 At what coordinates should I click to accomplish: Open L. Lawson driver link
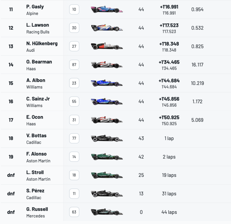[x=38, y=25]
